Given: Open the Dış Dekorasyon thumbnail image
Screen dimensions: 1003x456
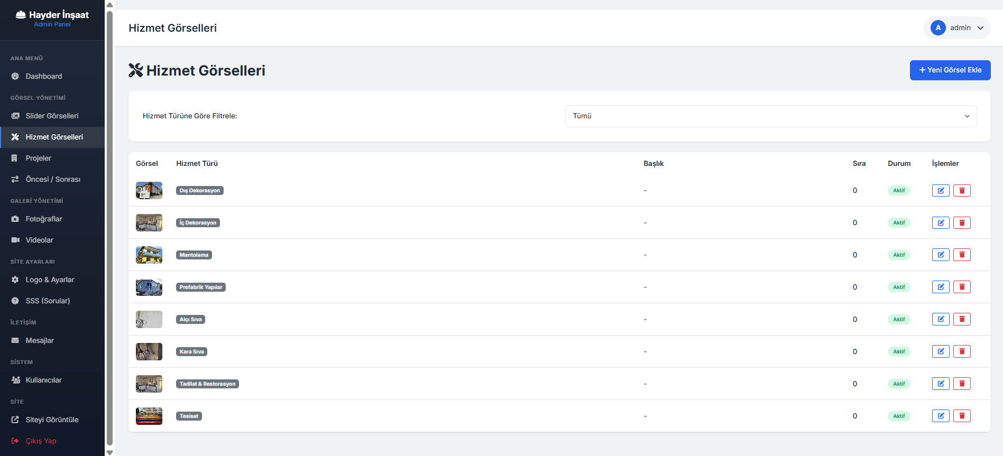Looking at the screenshot, I should [x=149, y=191].
